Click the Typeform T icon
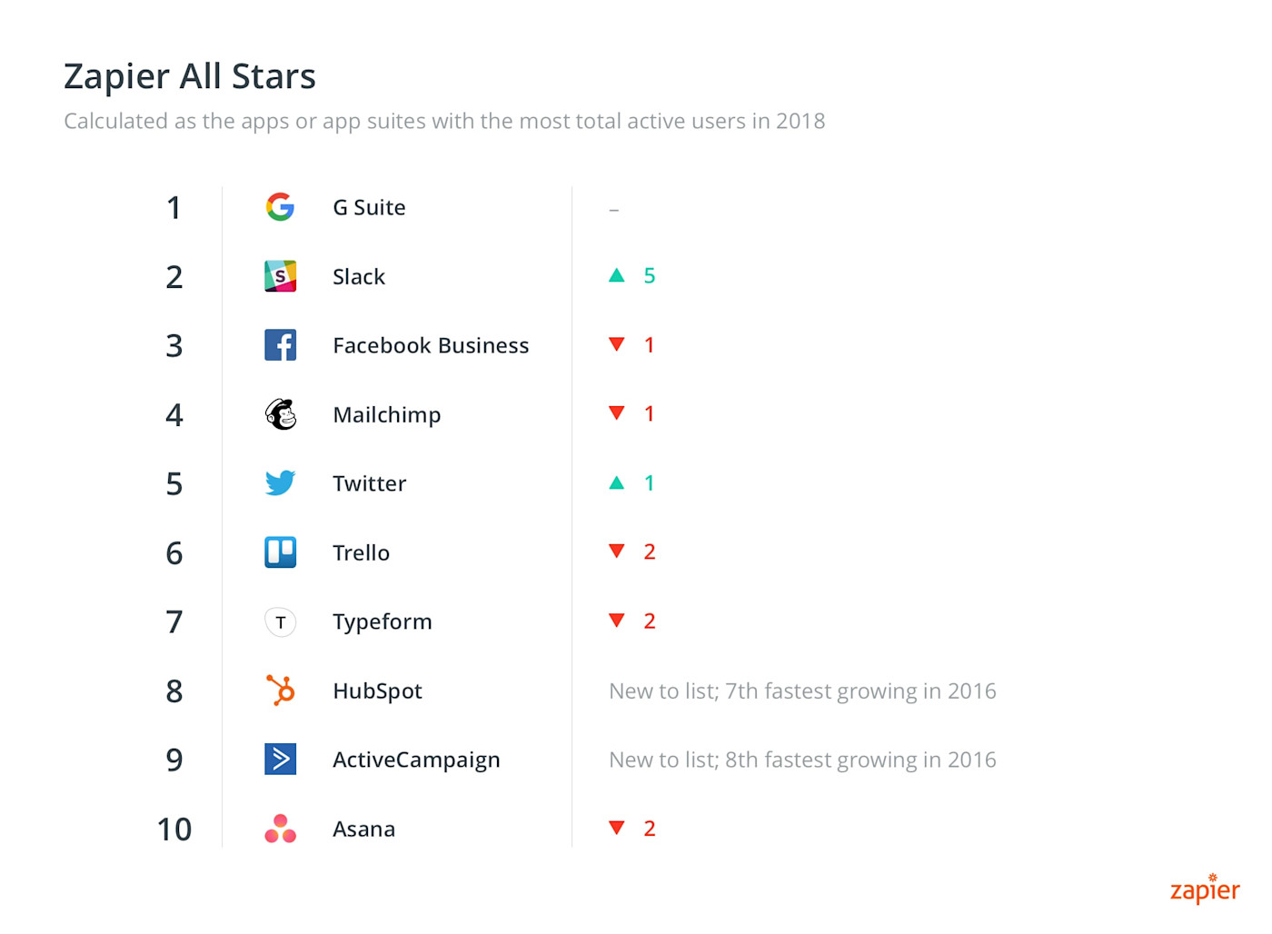Screen dimensions: 1272x934 coord(280,621)
